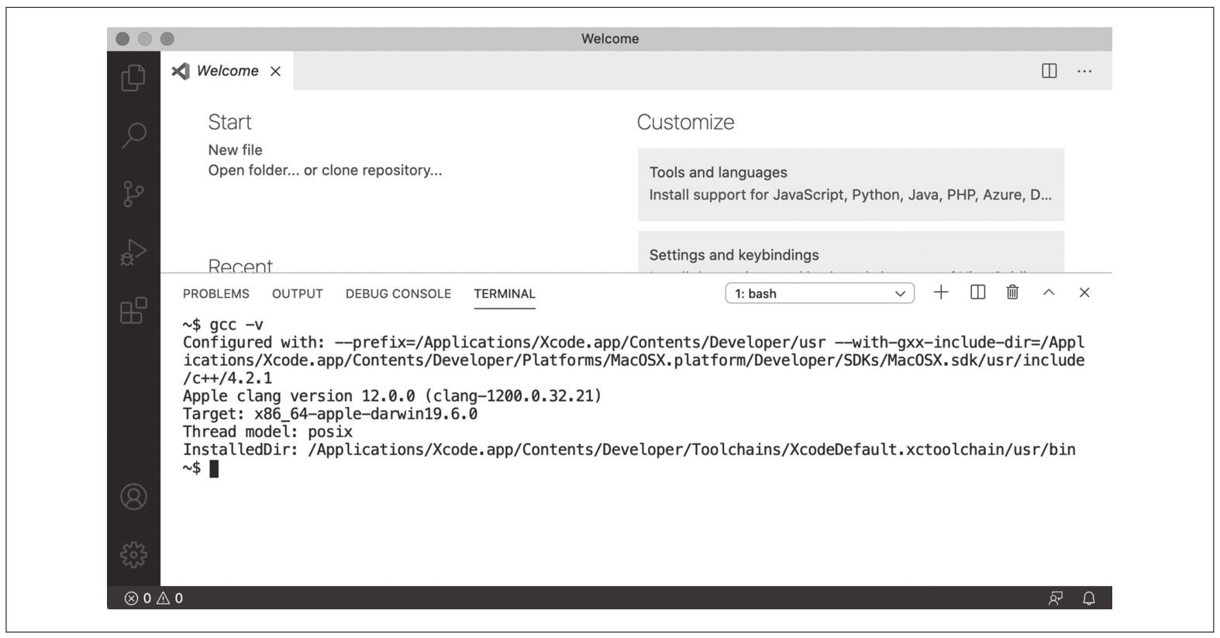Open the Extensions view
The image size is (1220, 638).
133,310
